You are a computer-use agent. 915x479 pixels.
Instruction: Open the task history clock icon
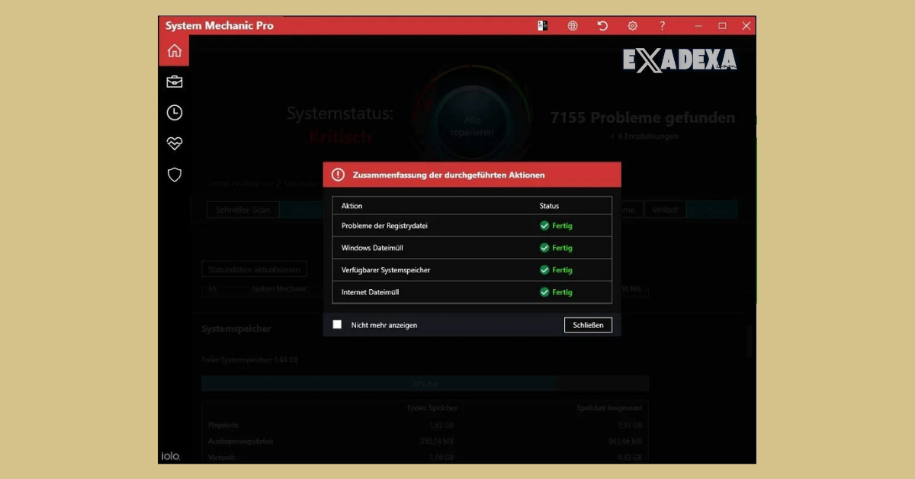coord(174,112)
